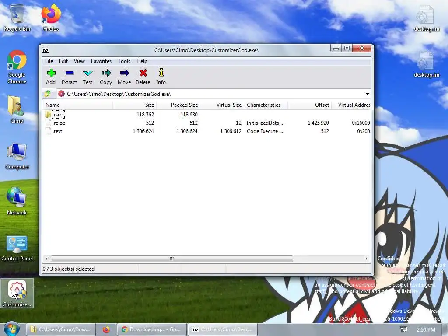Open the Edit menu
Screen dimensions: 448x336
click(x=63, y=61)
